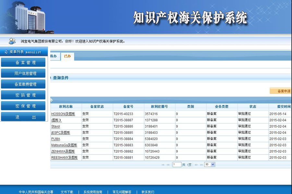This screenshot has height=194, width=292.
Task: Click the 菜单列表 menulist header icon
Action: (x=6, y=52)
